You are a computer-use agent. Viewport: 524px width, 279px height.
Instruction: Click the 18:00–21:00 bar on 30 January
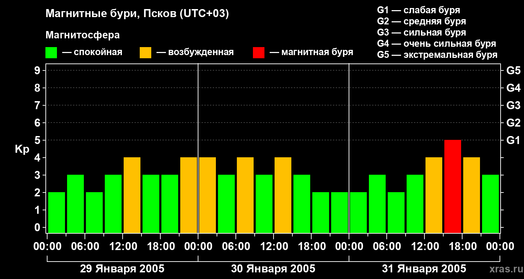(x=321, y=212)
